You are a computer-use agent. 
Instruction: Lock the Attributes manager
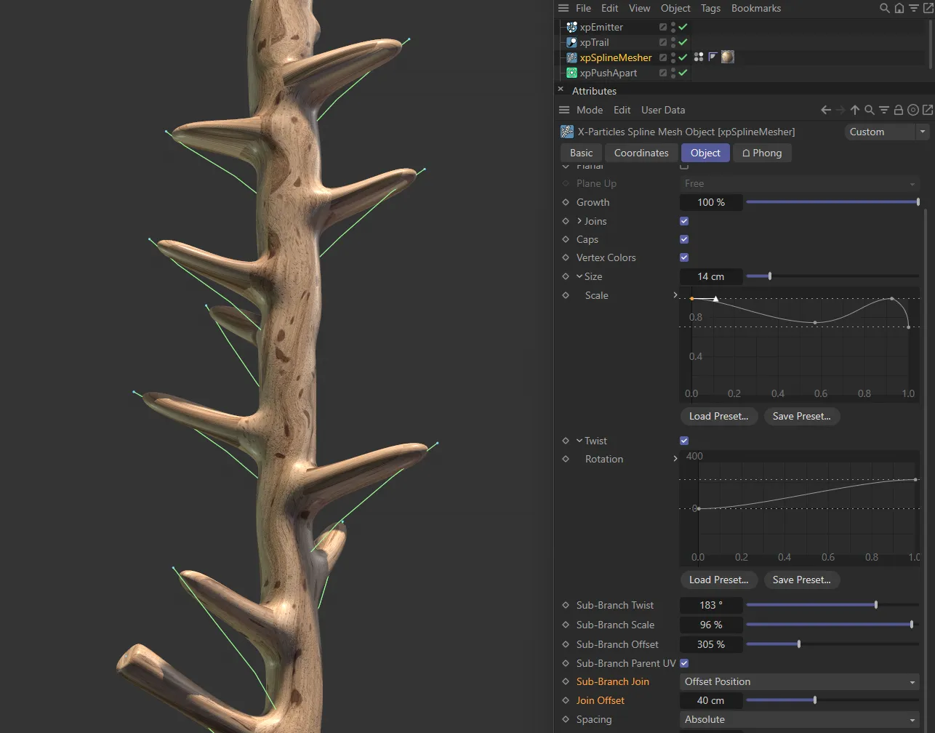click(899, 110)
